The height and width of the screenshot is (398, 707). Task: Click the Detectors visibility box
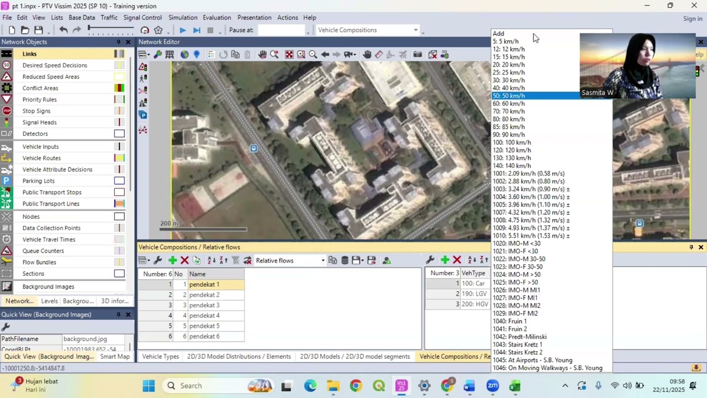point(119,134)
